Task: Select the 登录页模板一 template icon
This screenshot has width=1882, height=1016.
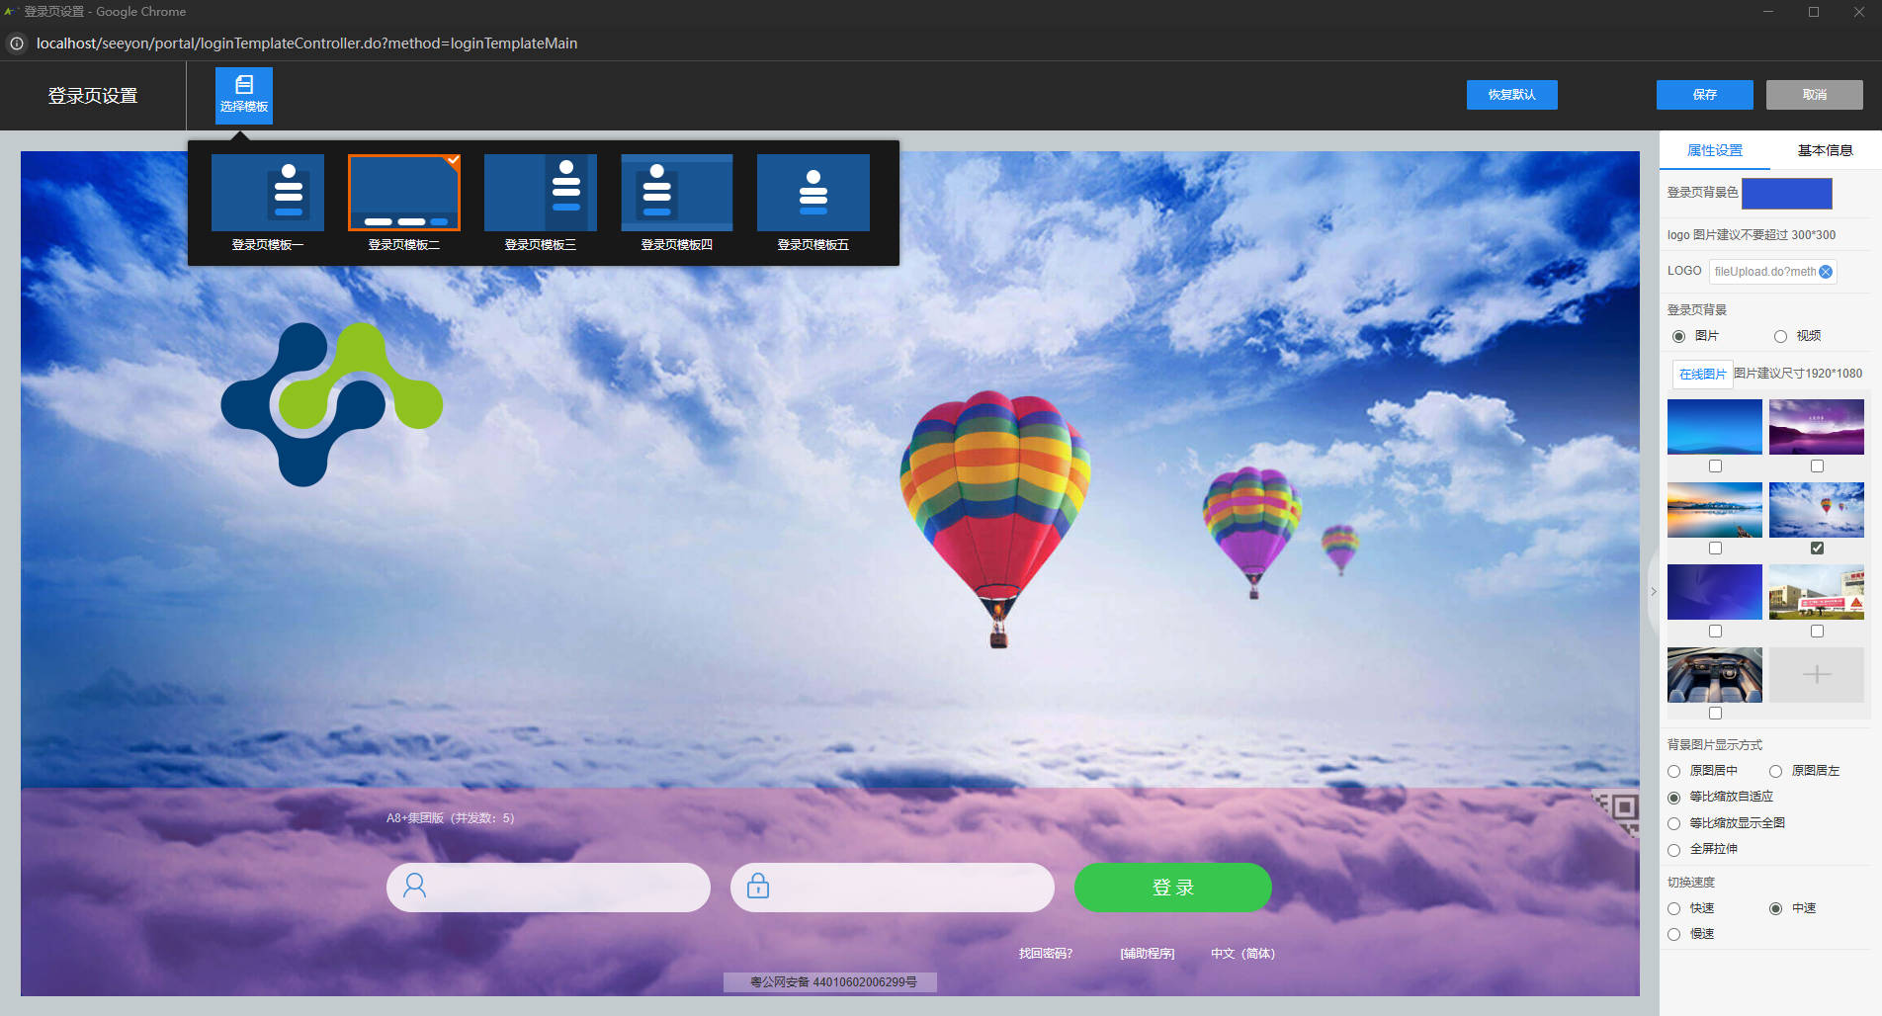Action: coord(267,193)
